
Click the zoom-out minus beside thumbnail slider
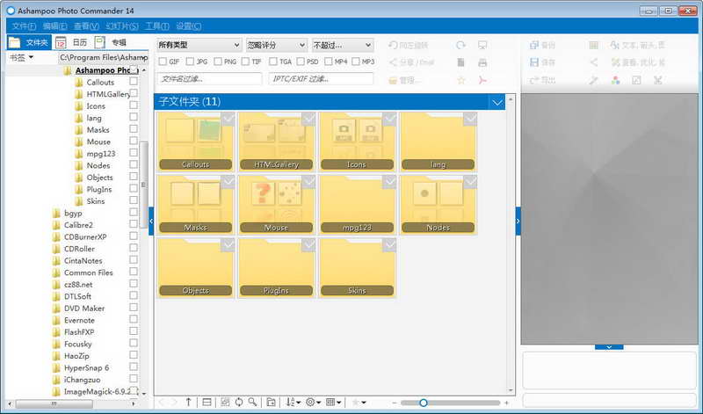[x=394, y=403]
